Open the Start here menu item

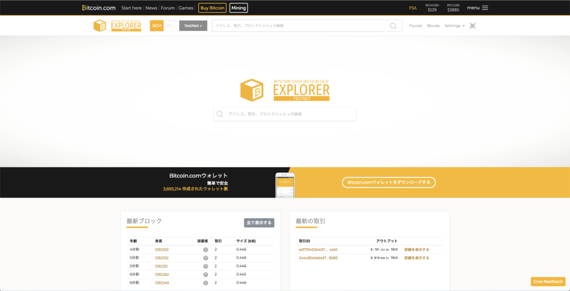(x=131, y=8)
